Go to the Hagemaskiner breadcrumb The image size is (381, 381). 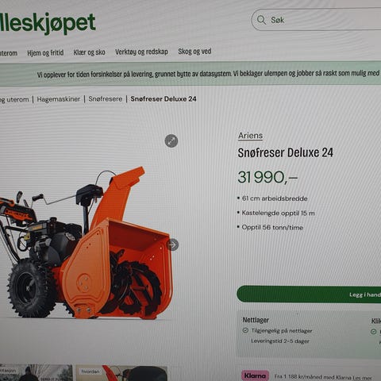coord(59,99)
